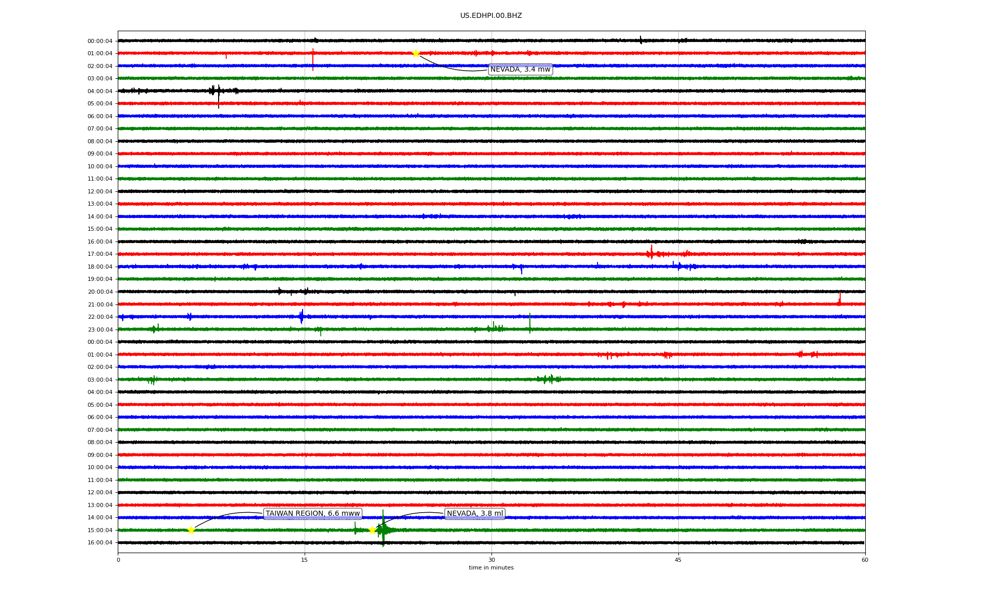Click the US.EDHPI.00.BHZ plot title
This screenshot has height=614, width=983.
point(491,16)
